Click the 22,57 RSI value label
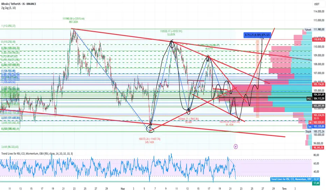The width and height of the screenshot is (326, 192). point(316,179)
